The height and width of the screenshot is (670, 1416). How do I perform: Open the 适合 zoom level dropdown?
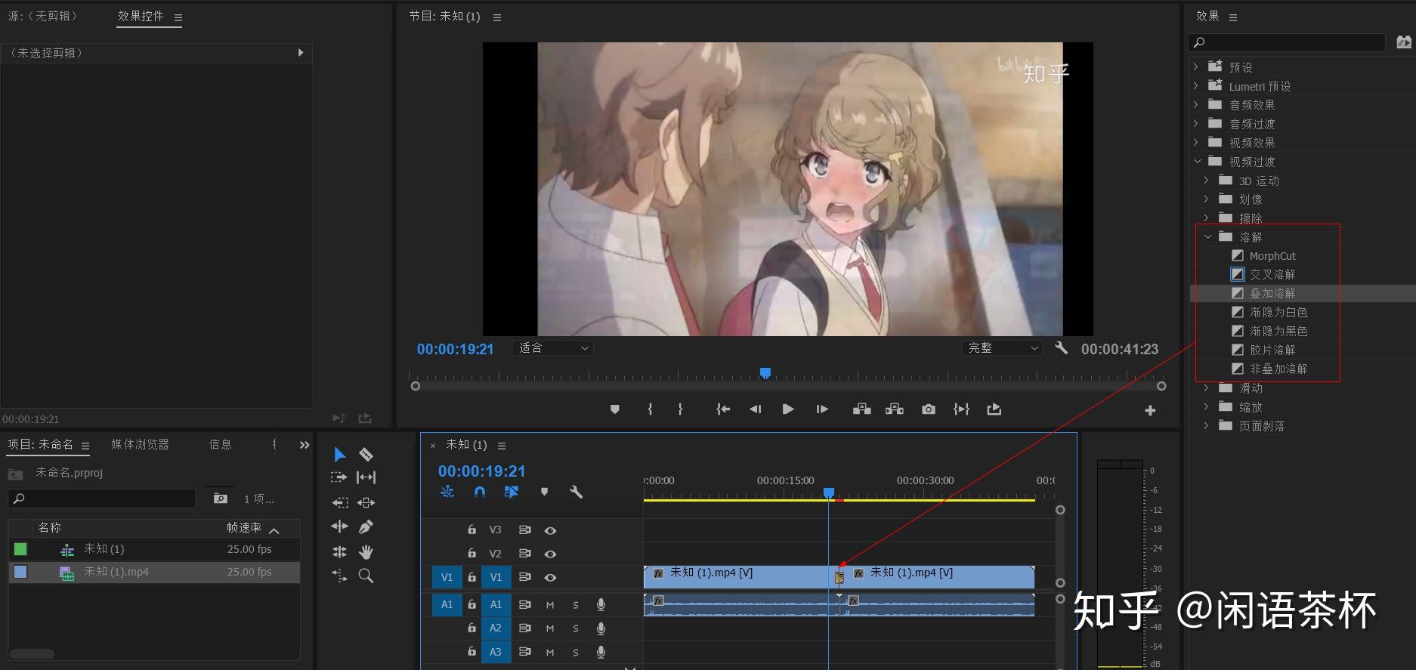pos(552,348)
